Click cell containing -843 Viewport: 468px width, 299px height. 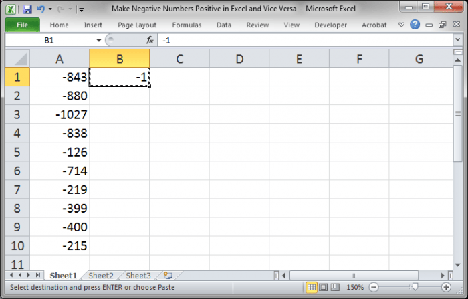coord(60,77)
